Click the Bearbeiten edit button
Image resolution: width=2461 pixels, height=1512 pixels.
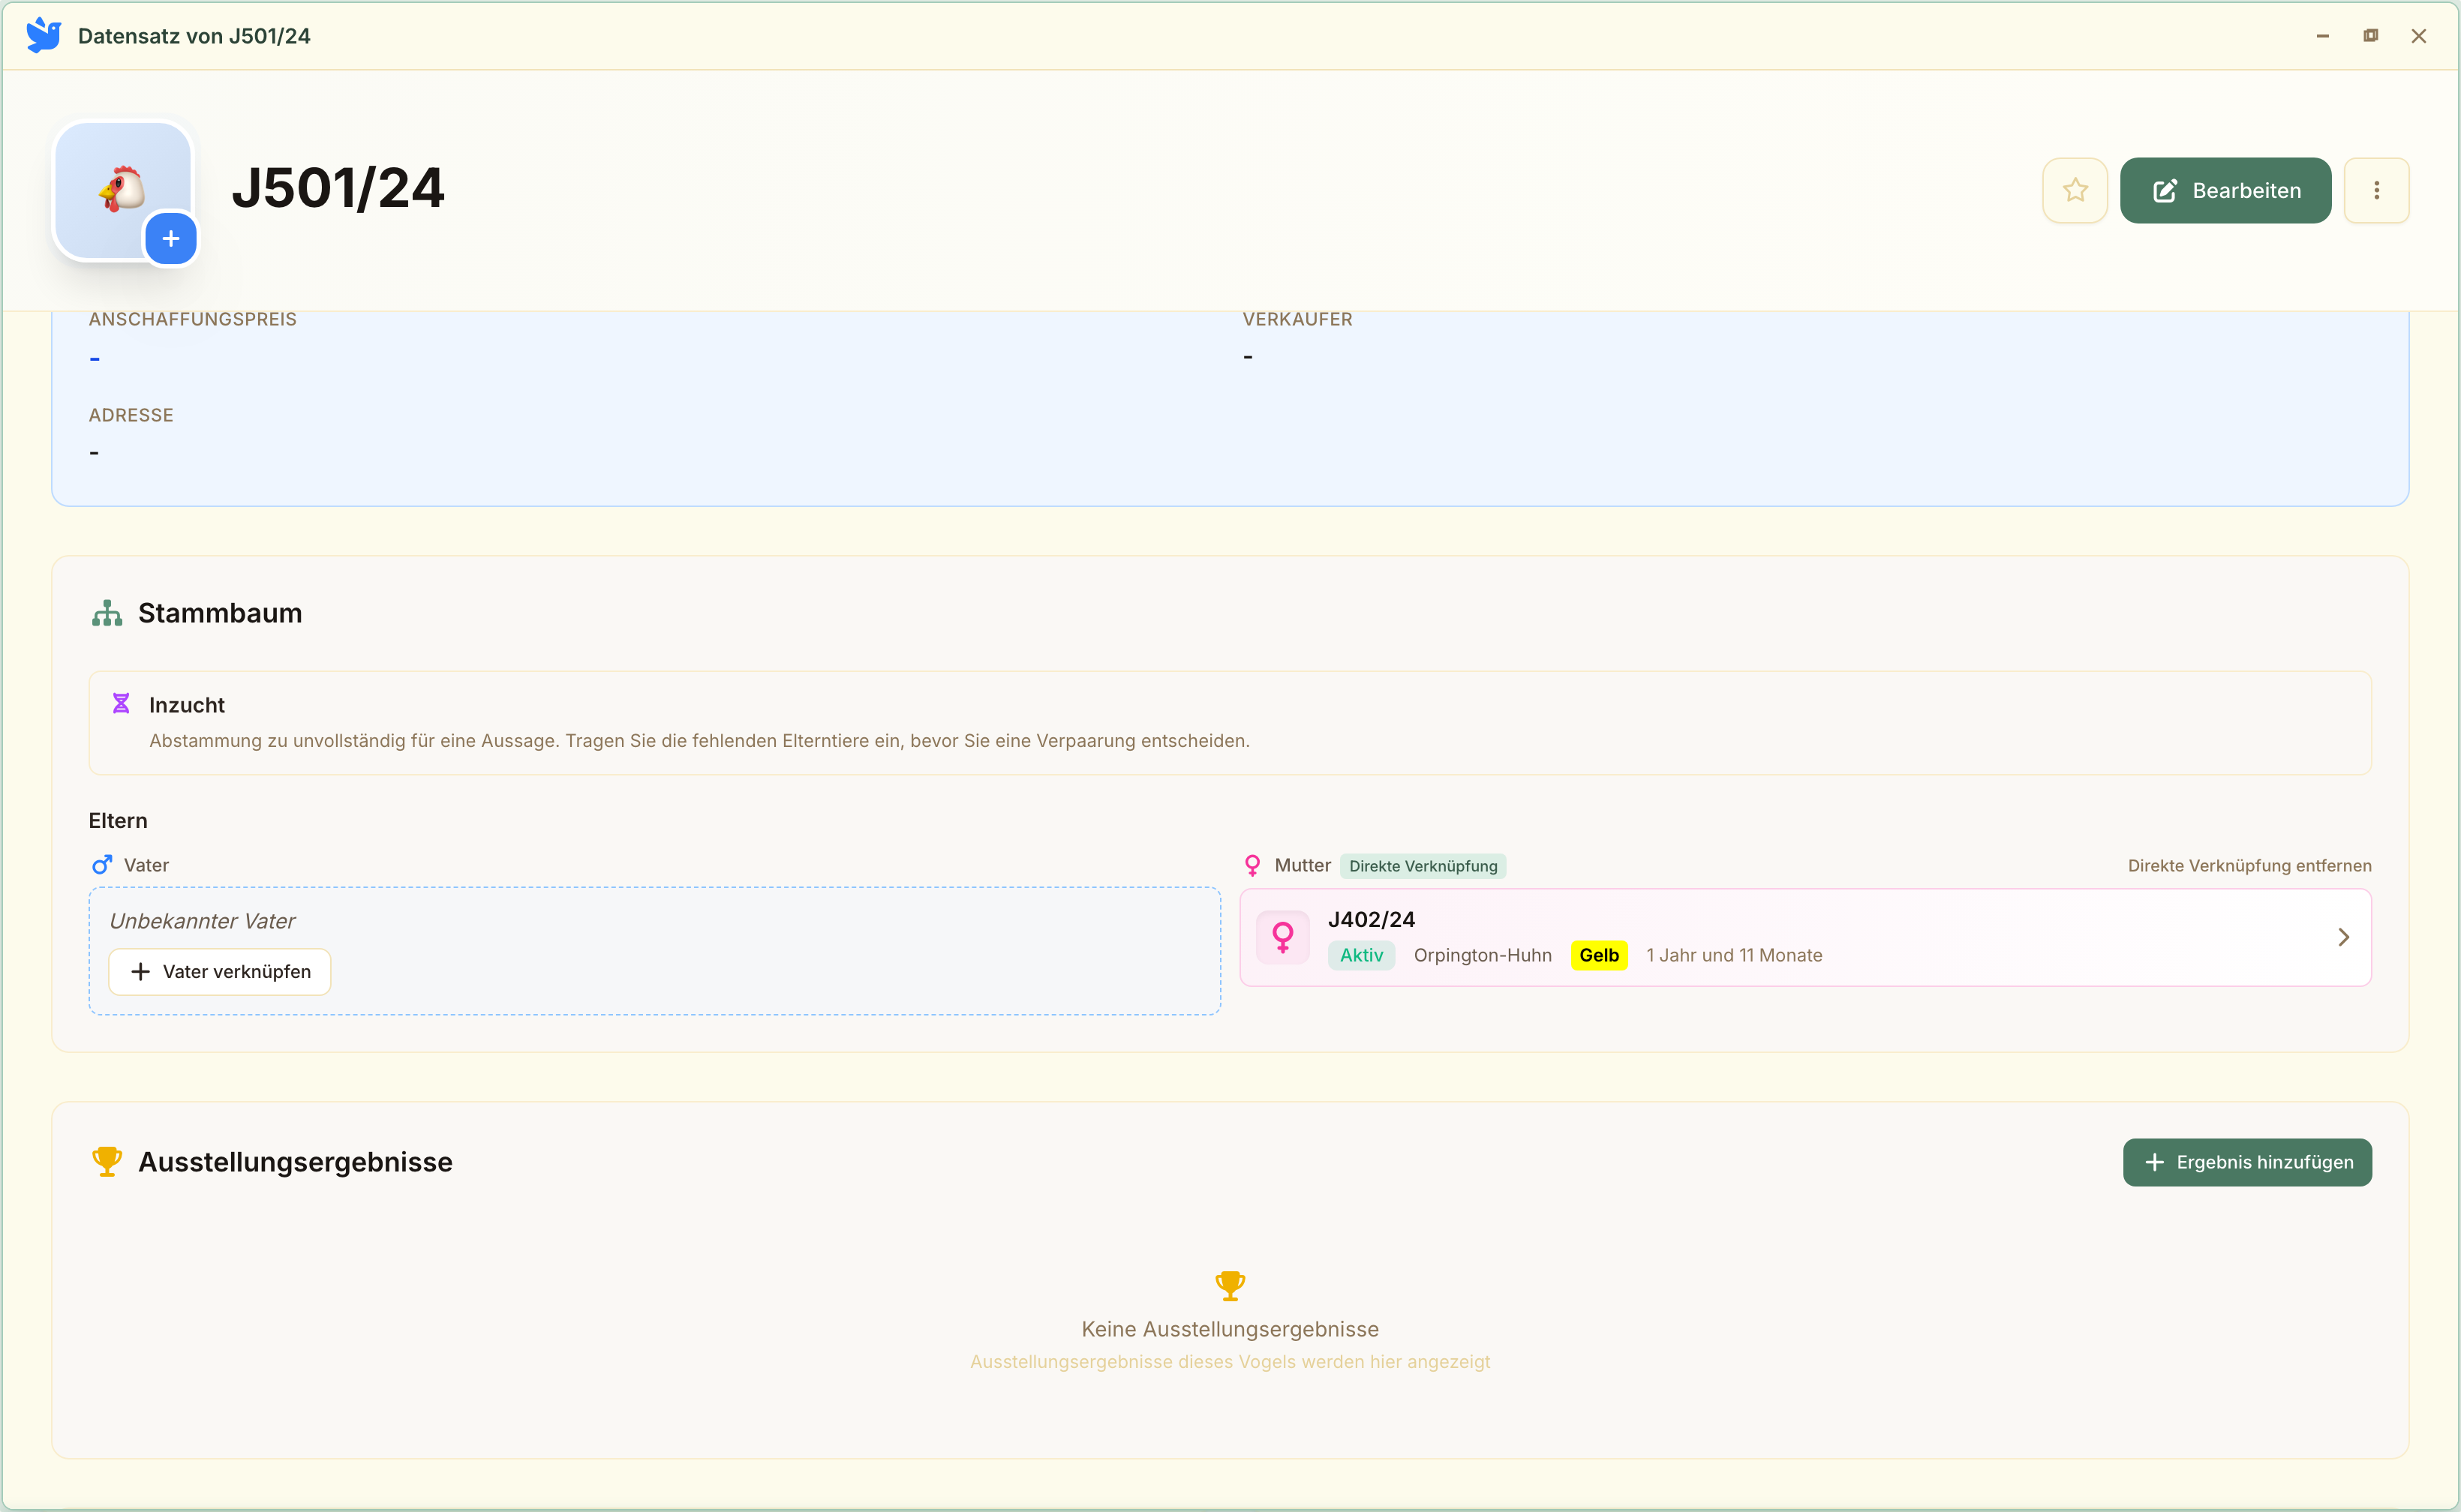point(2225,190)
